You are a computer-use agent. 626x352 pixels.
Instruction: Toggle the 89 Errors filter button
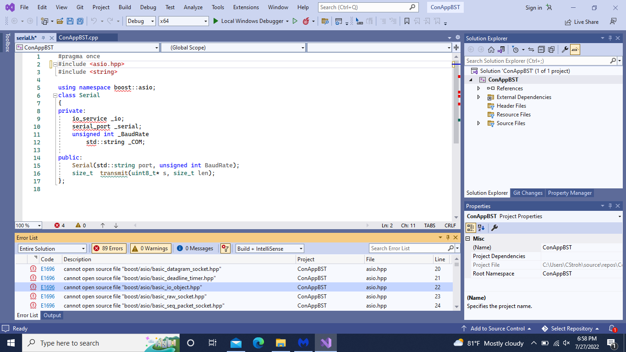[109, 248]
